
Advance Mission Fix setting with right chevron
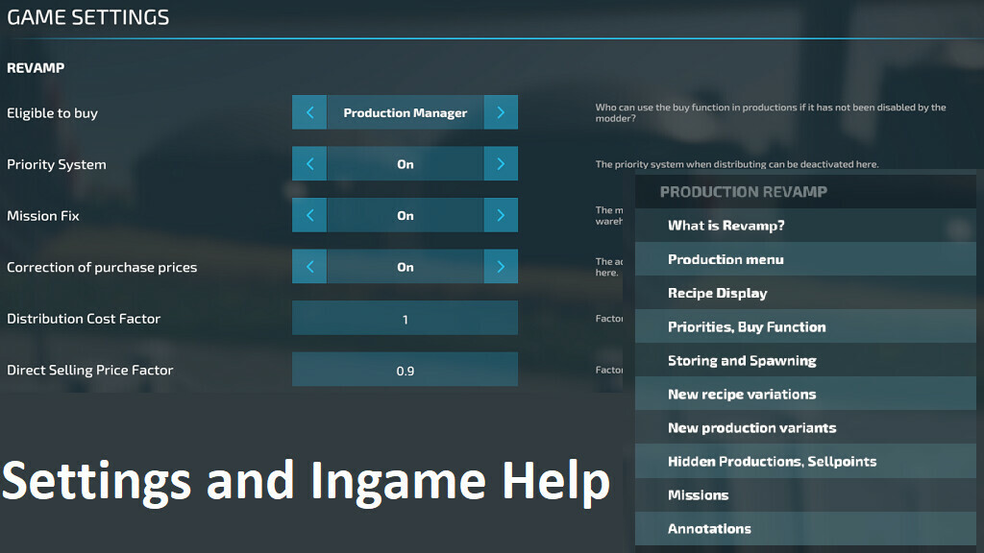501,215
